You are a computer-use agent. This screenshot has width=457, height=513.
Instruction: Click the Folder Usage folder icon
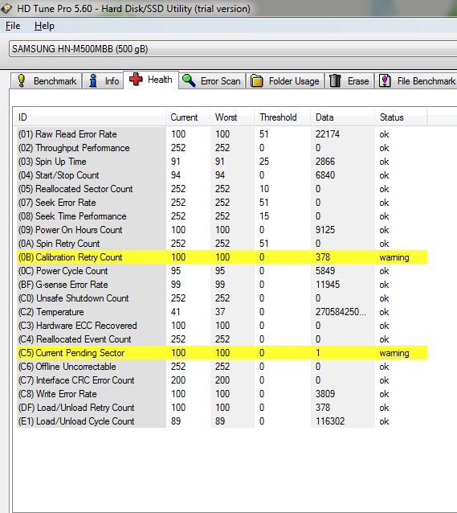(x=257, y=81)
